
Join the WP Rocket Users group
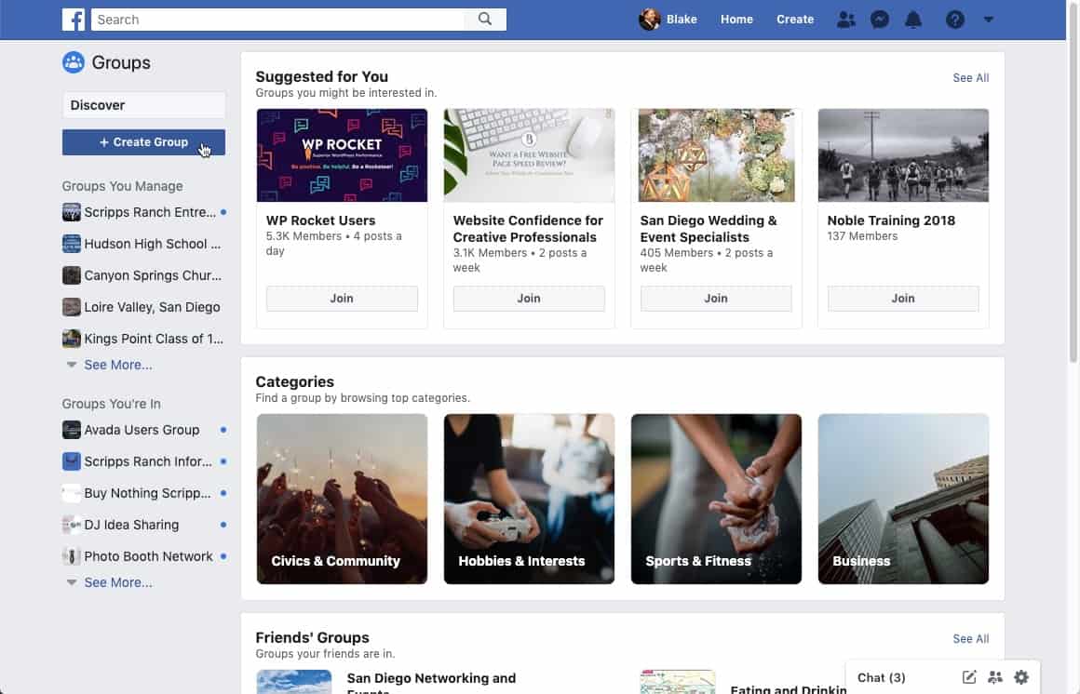342,298
